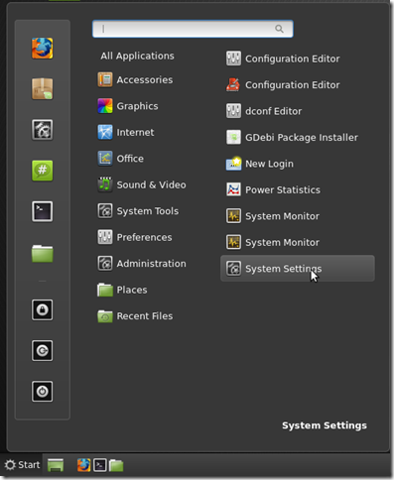Select the System Tools category
The image size is (394, 480).
[x=138, y=211]
